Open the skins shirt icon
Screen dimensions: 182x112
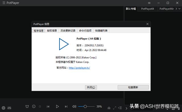pos(27,106)
